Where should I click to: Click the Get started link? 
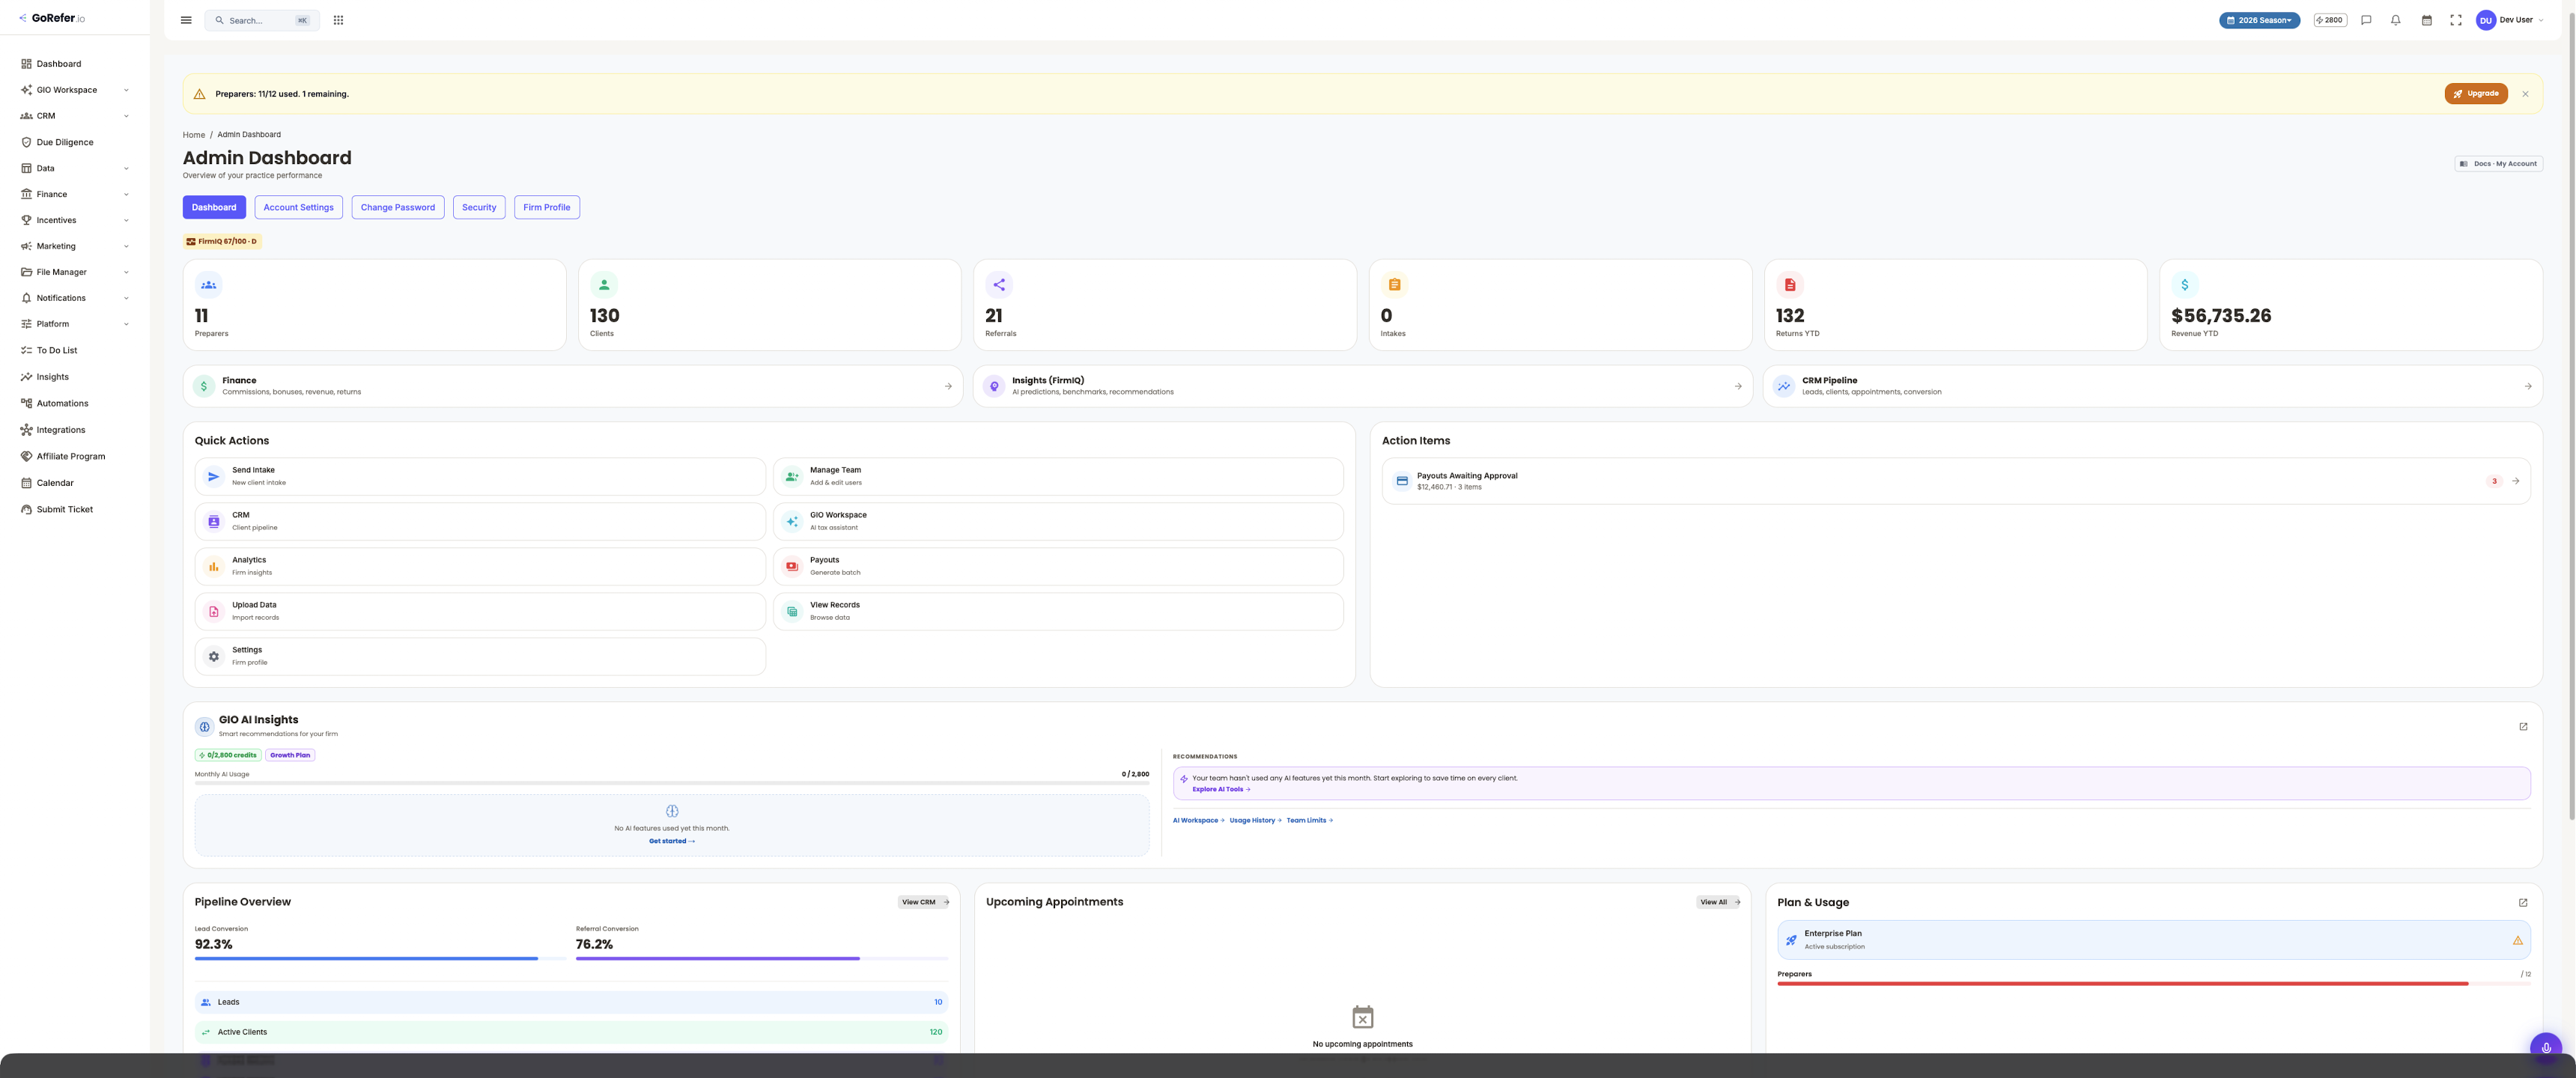point(672,841)
